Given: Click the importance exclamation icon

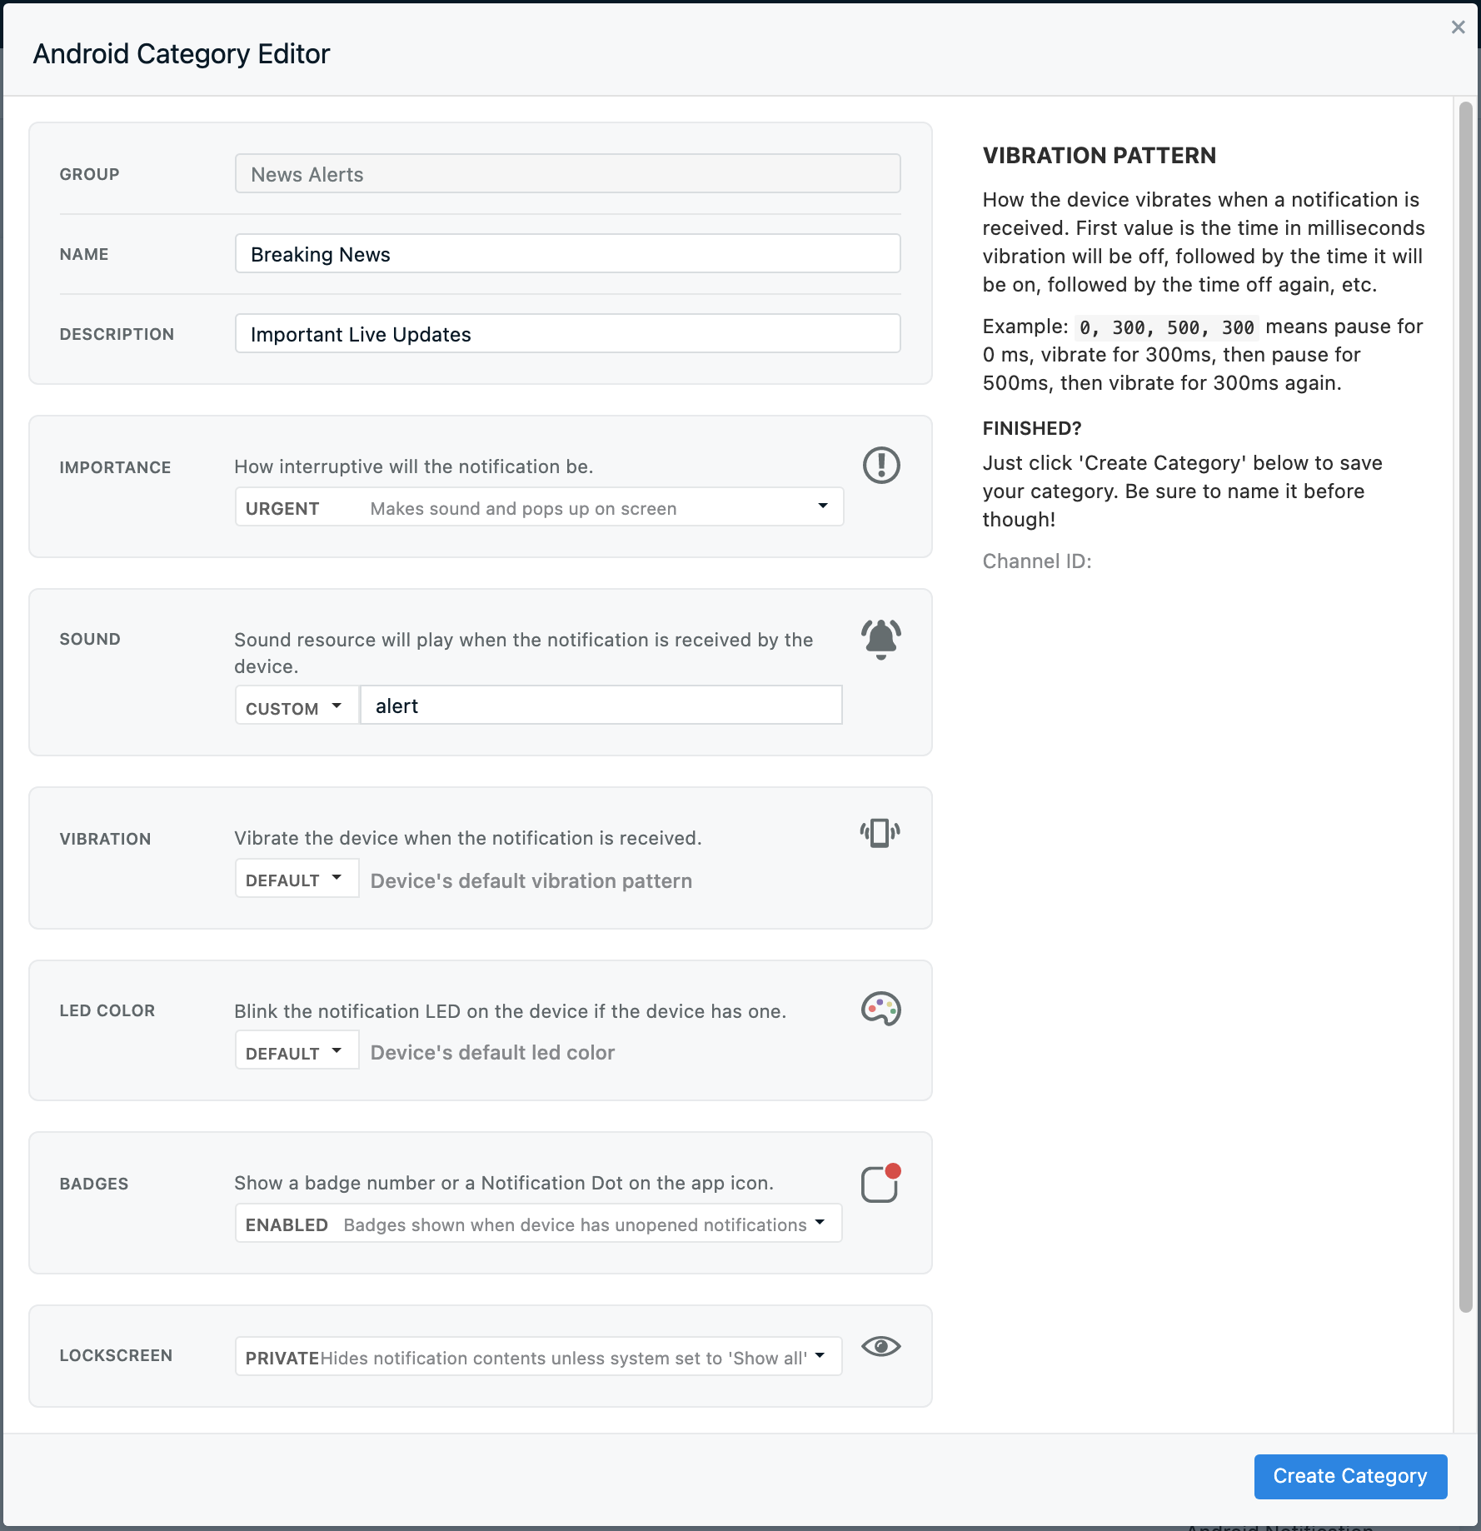Looking at the screenshot, I should [x=881, y=465].
